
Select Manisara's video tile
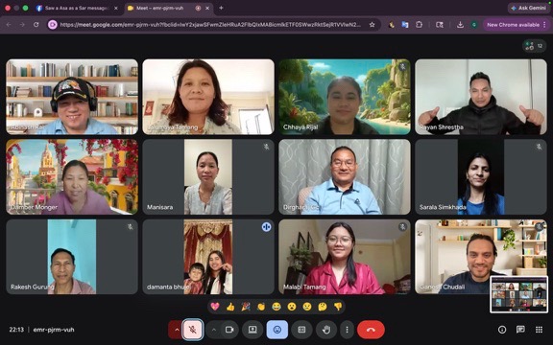(208, 176)
